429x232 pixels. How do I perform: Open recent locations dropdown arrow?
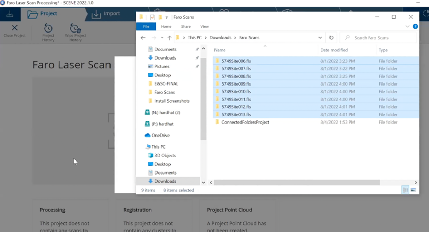(x=162, y=38)
